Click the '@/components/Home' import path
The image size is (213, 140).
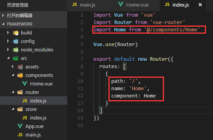(x=172, y=29)
